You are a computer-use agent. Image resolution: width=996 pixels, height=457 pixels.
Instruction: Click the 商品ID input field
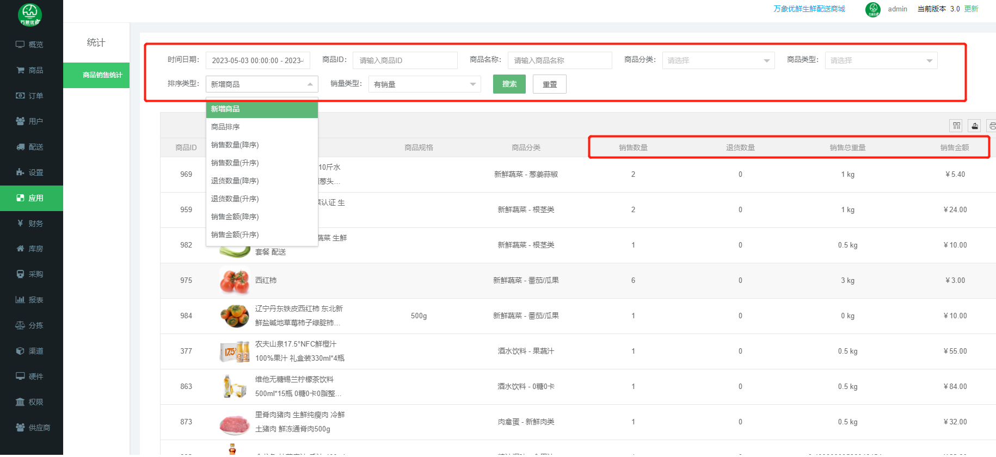coord(404,60)
